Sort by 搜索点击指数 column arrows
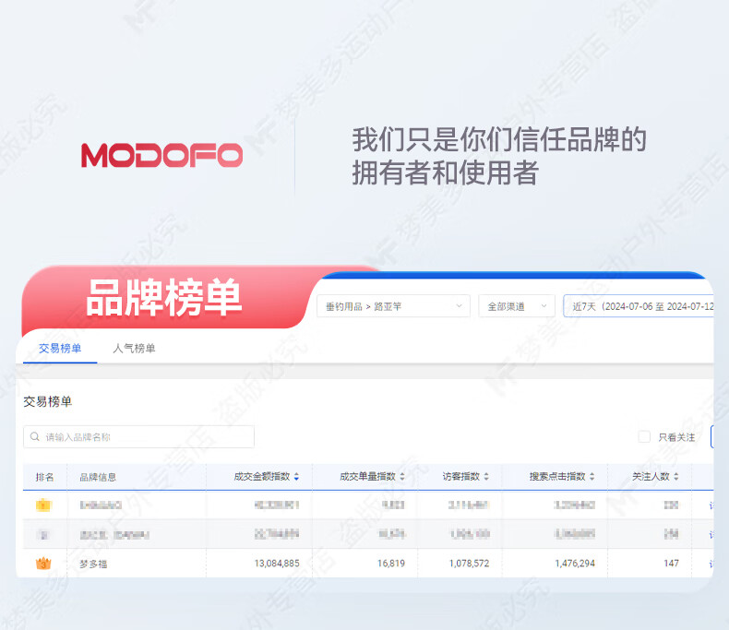This screenshot has width=729, height=630. (x=592, y=477)
